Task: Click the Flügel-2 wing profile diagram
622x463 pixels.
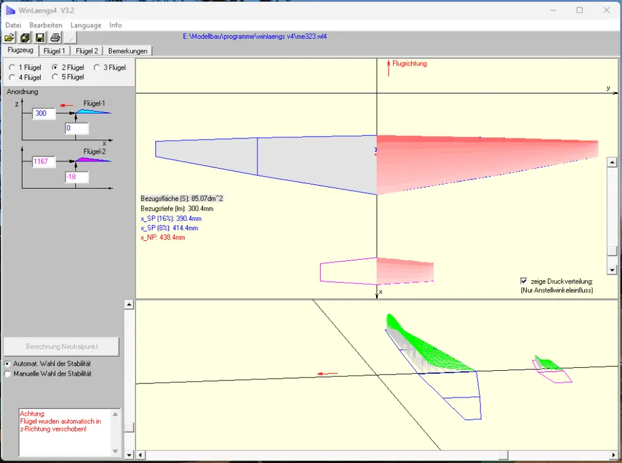Action: pos(93,160)
